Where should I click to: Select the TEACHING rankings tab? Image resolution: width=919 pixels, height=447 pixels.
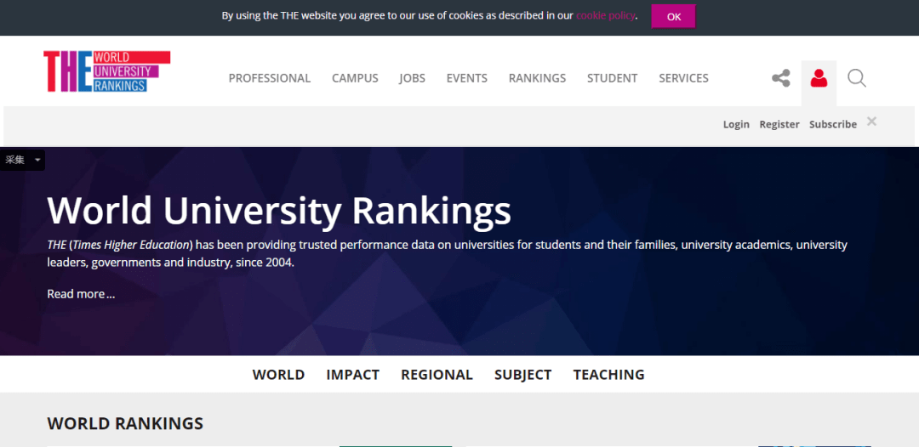tap(609, 375)
